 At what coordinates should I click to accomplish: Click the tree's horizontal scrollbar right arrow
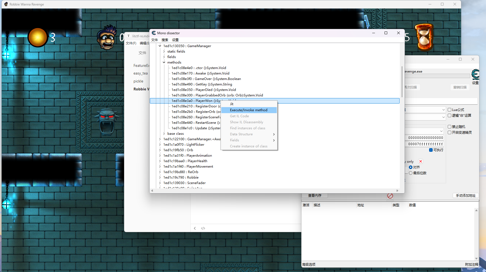(x=397, y=191)
